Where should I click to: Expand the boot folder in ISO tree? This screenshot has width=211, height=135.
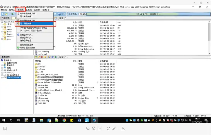pos(2,27)
